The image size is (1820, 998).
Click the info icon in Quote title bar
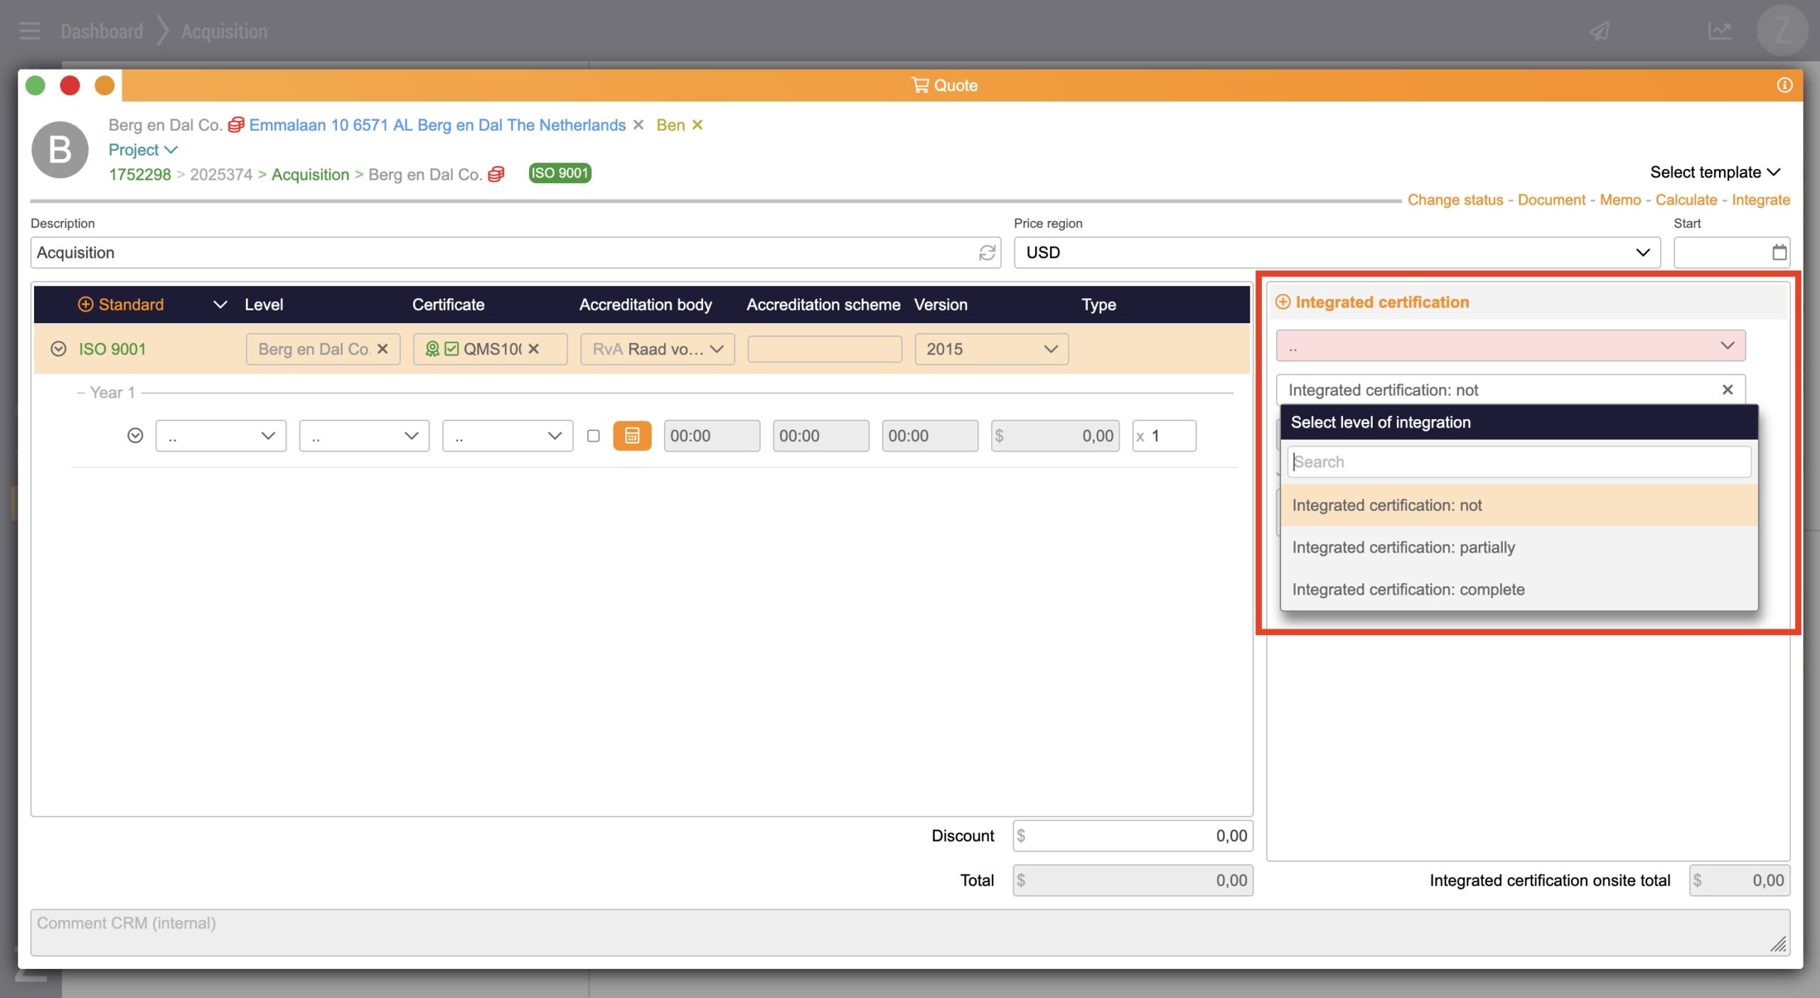tap(1784, 85)
